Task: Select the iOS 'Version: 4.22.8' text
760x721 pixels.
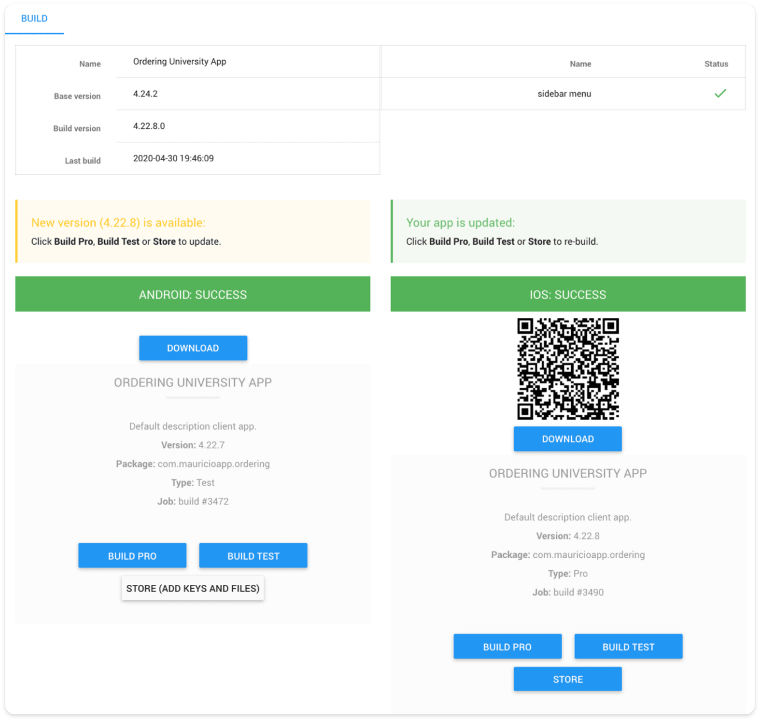Action: point(568,536)
